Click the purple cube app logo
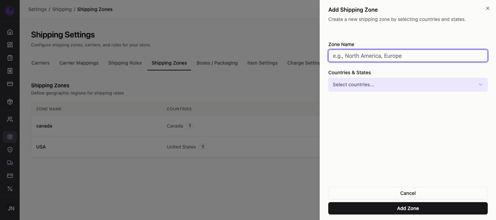 [x=10, y=11]
